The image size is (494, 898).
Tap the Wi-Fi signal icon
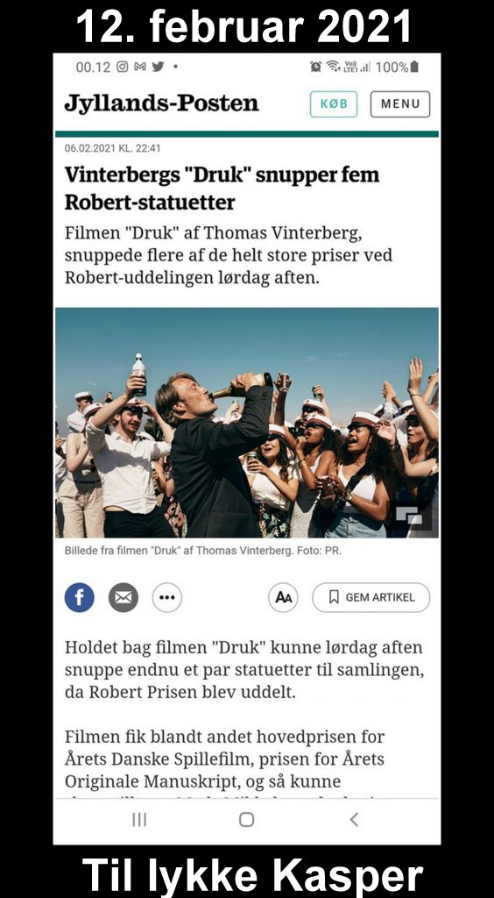pyautogui.click(x=333, y=67)
